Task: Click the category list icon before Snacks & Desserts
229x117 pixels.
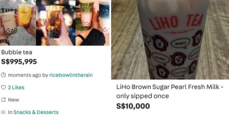Action: 3,112
